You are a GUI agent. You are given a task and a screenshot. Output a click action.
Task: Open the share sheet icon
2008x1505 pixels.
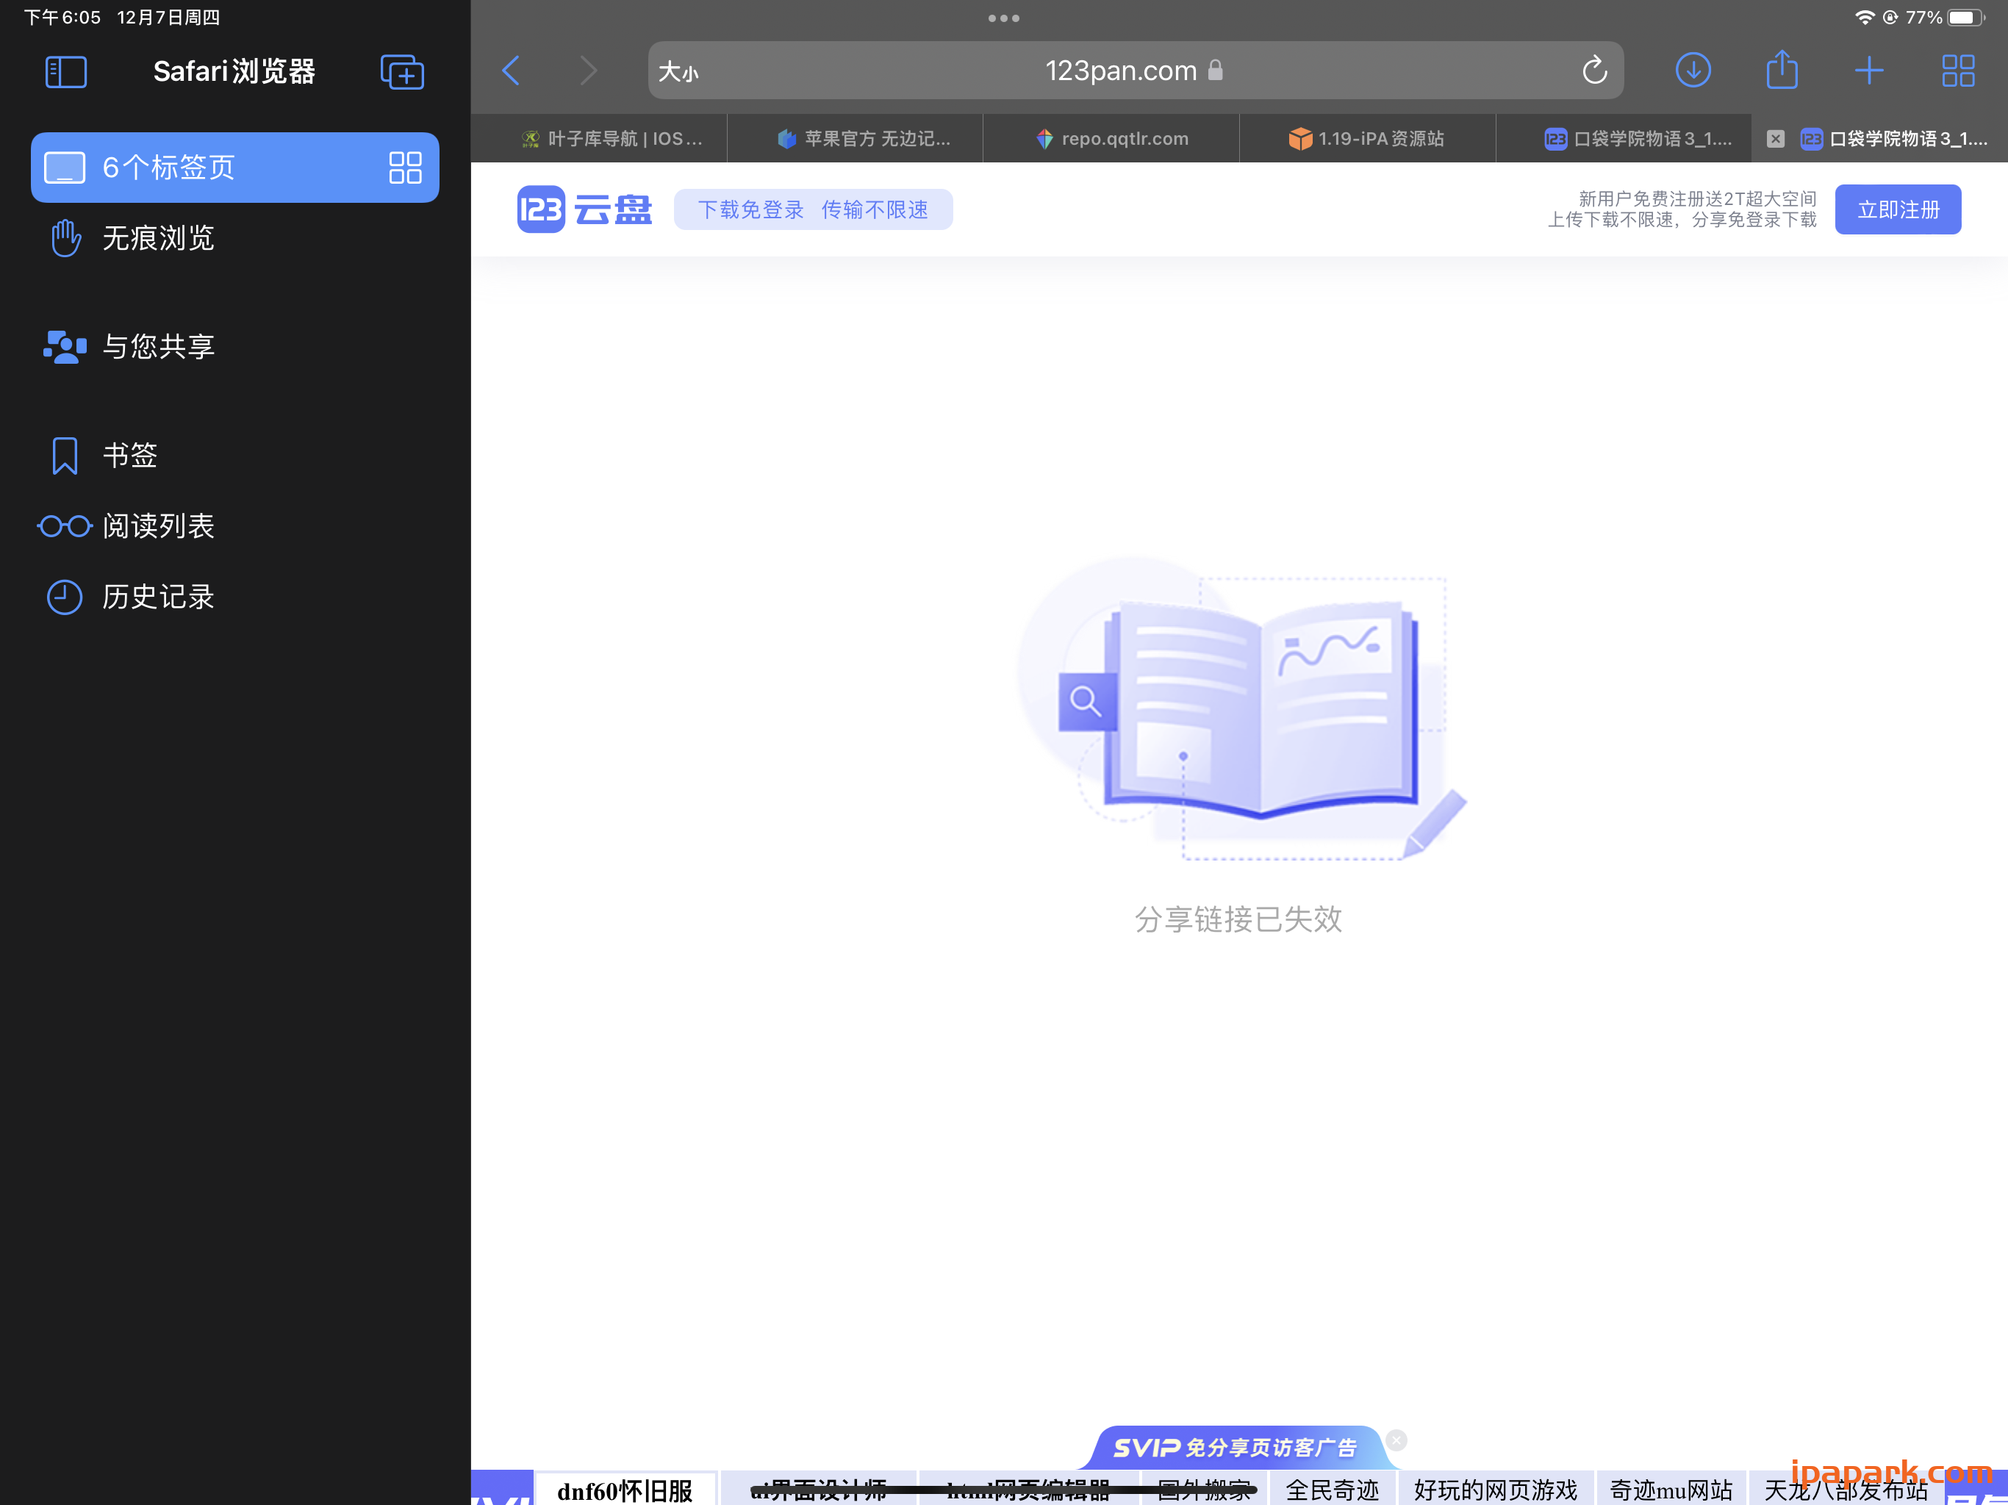coord(1781,70)
